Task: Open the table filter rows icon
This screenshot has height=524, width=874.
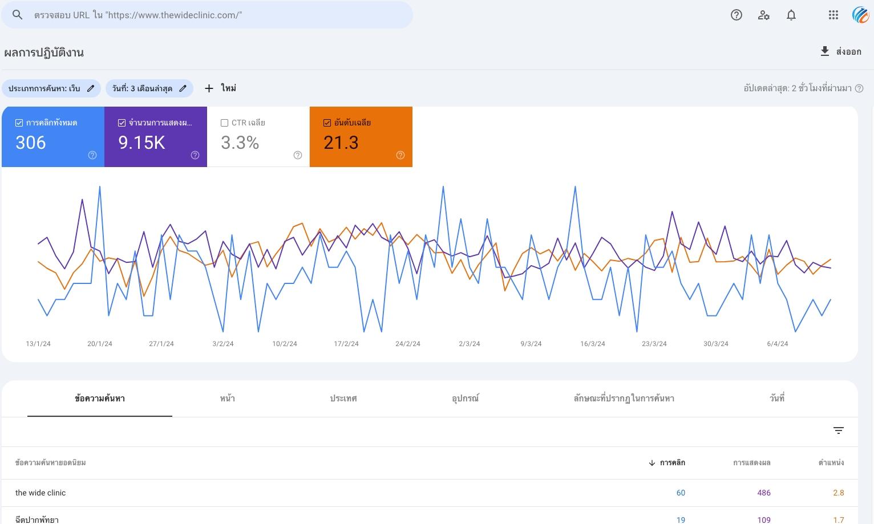Action: click(x=839, y=430)
